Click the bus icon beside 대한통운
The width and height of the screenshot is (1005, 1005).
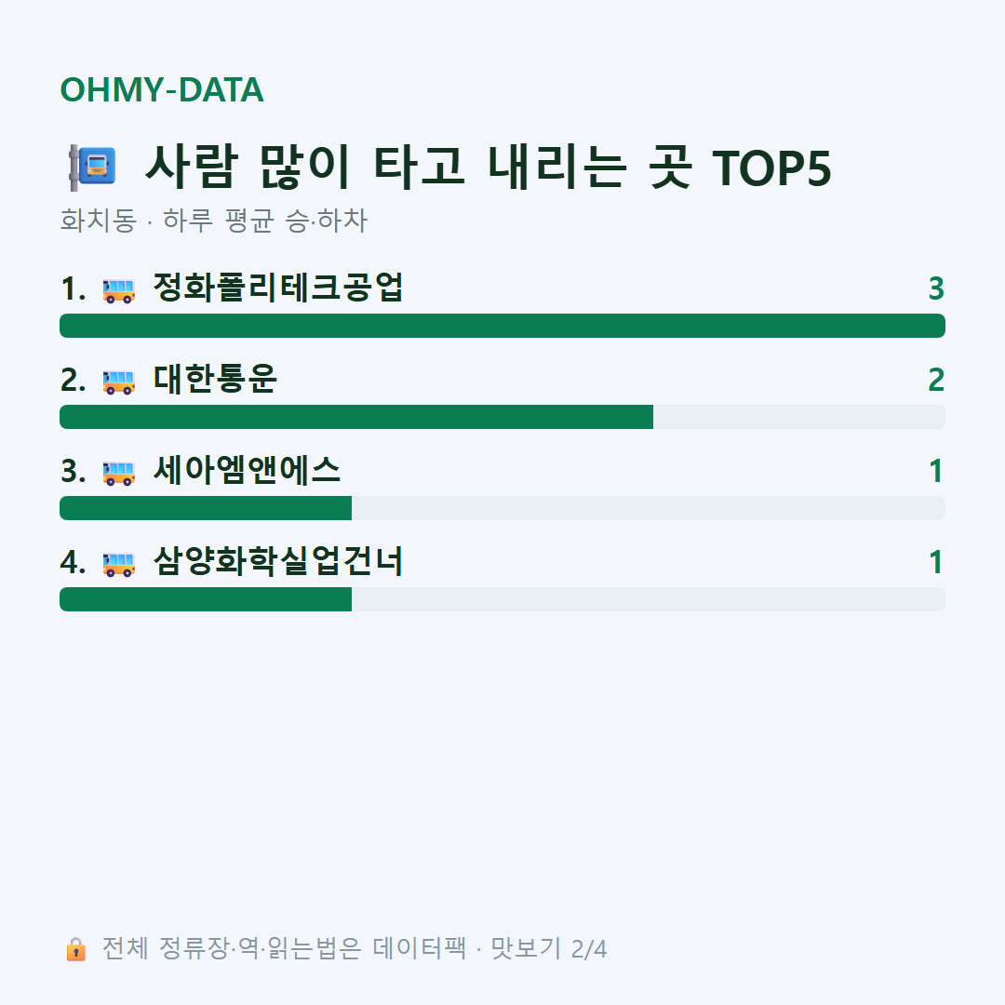(118, 382)
